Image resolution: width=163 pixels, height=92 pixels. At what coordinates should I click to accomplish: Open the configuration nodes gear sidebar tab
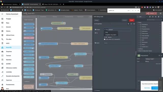tap(156, 17)
